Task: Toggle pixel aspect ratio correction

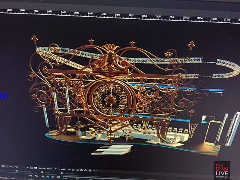Action: (73, 170)
